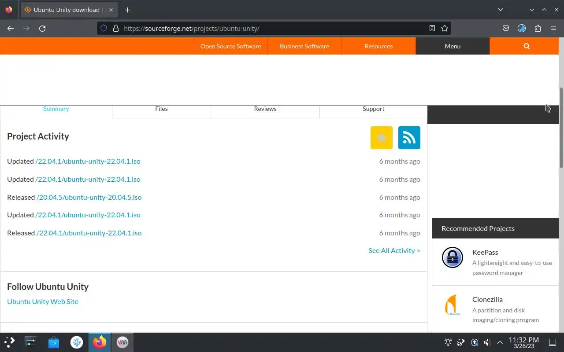Click the taskbar clock showing 11:32 PM
The height and width of the screenshot is (352, 564).
pyautogui.click(x=523, y=342)
